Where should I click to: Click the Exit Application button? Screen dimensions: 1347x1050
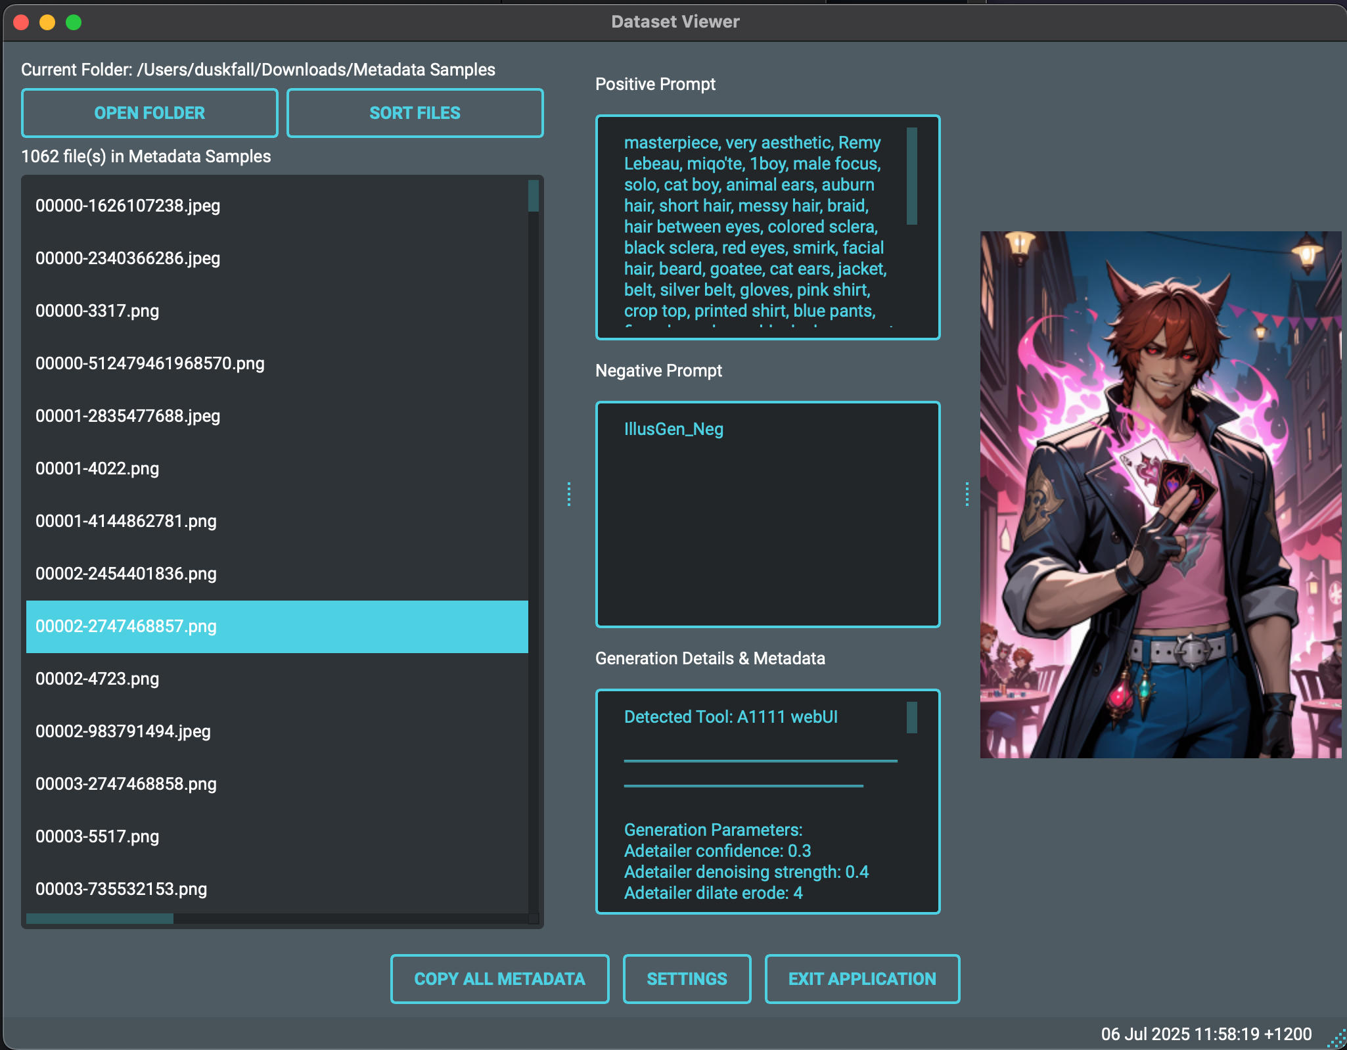click(861, 978)
